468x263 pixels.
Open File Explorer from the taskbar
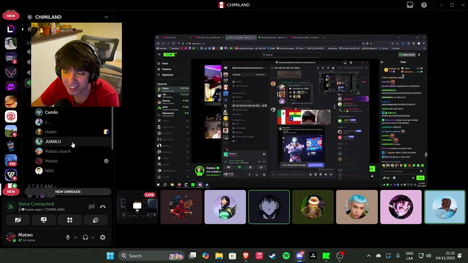click(x=219, y=256)
